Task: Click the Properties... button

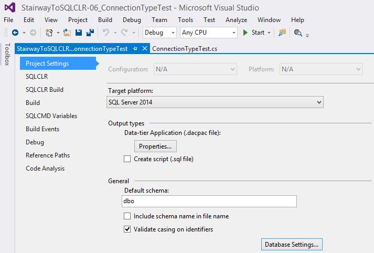Action: pos(156,146)
